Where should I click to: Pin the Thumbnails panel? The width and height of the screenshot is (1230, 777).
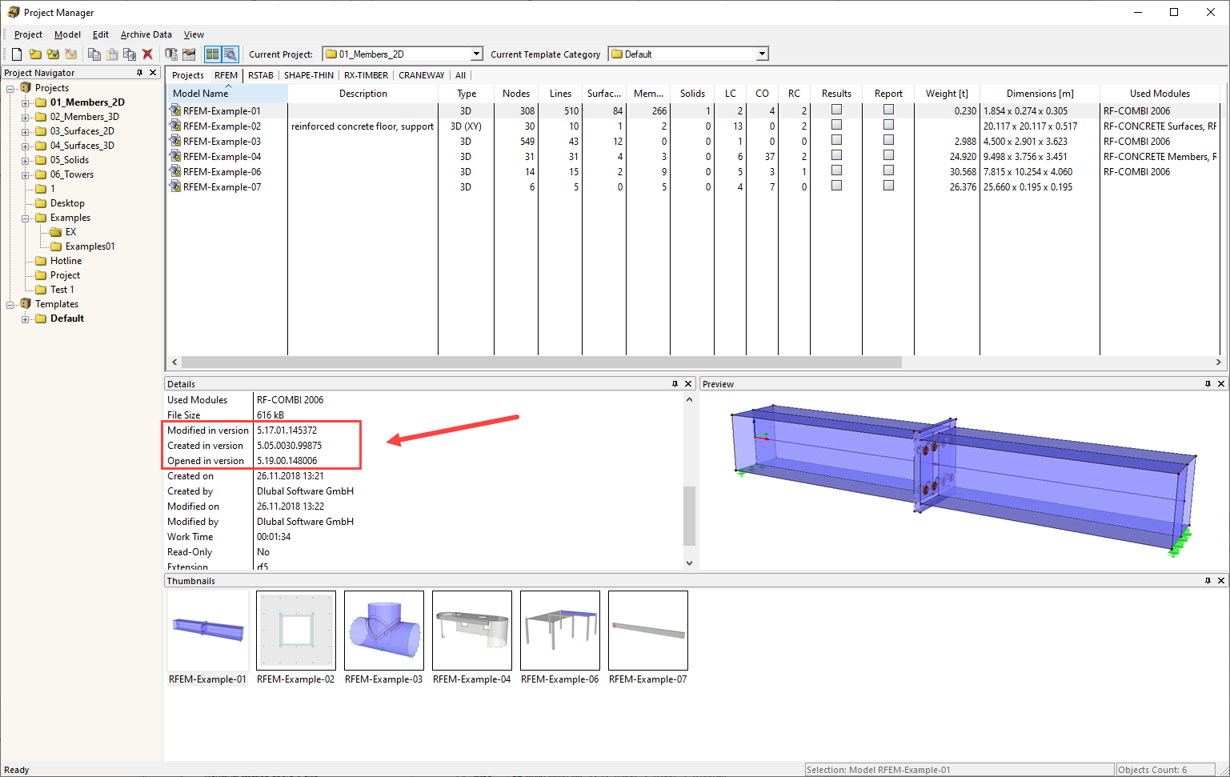click(x=1208, y=581)
